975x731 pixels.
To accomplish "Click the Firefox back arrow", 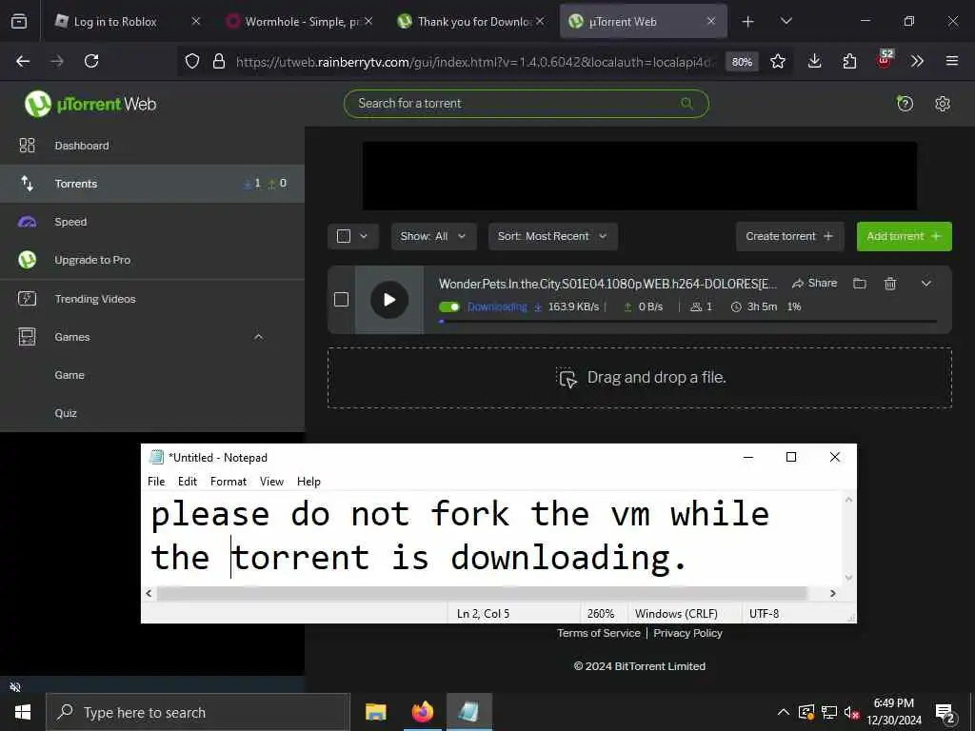I will coord(23,61).
